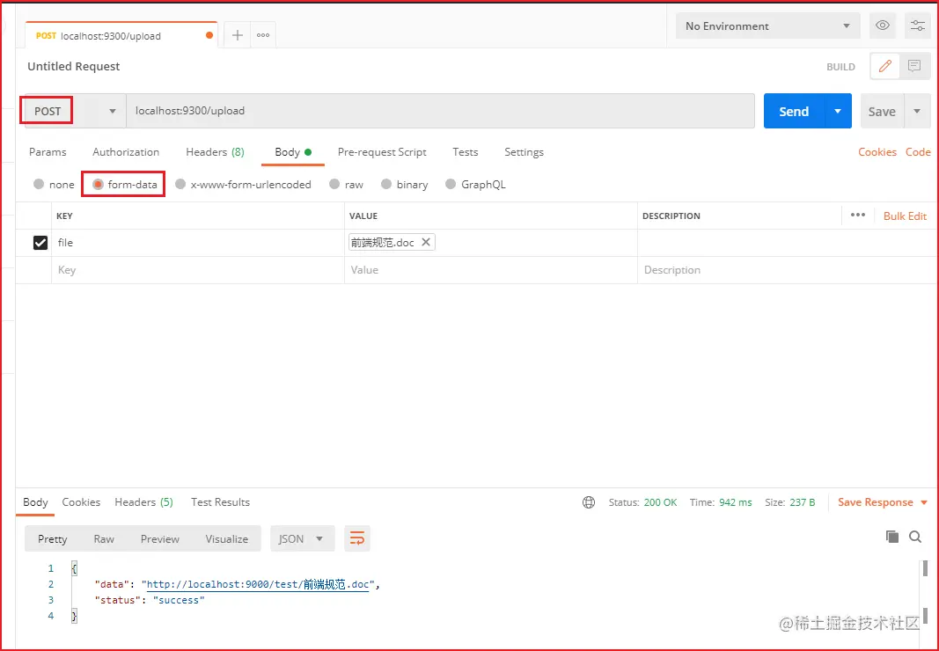
Task: Click the Untitled Request title
Action: click(74, 67)
